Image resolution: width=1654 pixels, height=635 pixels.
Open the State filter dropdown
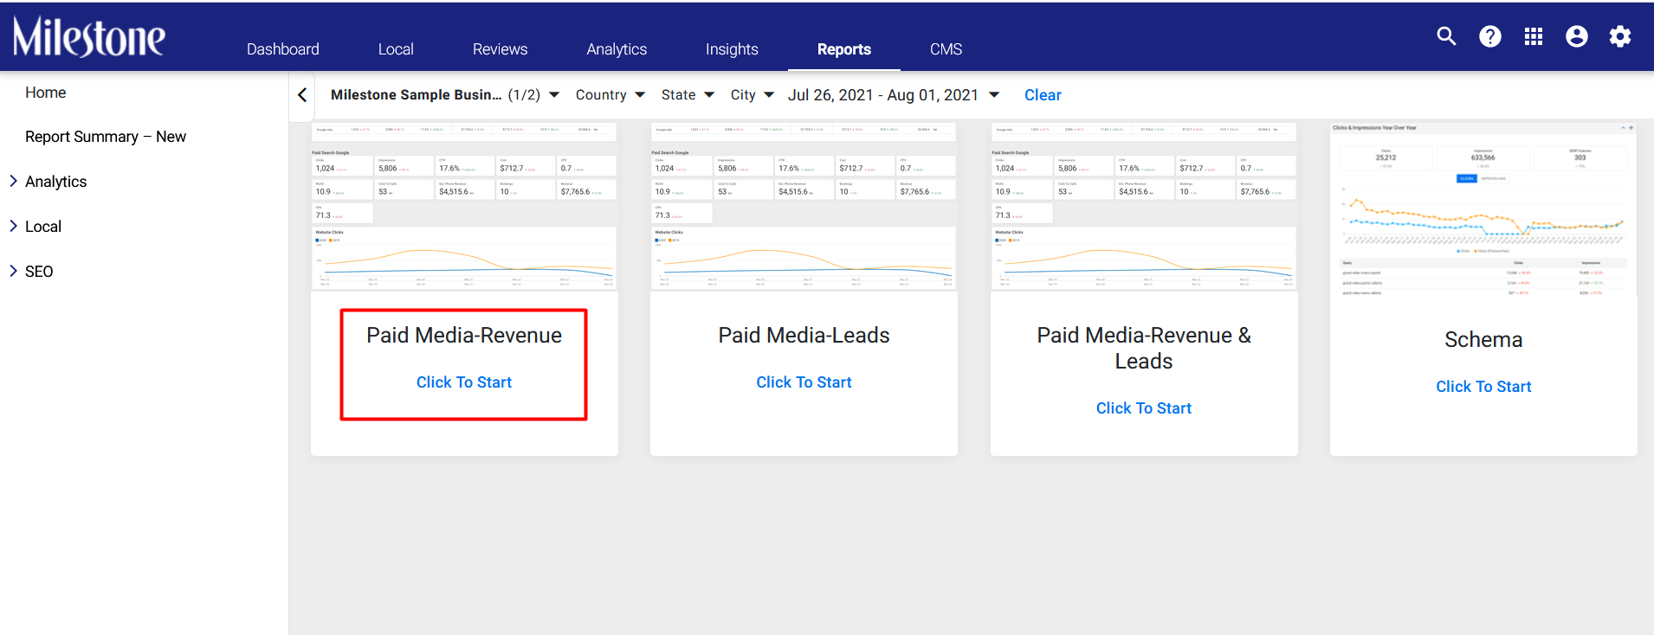(688, 95)
